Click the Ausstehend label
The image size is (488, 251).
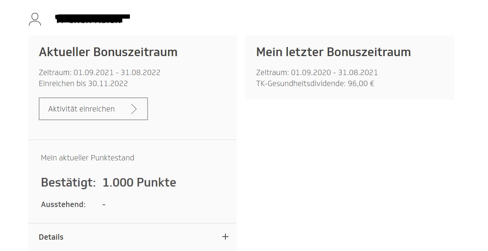tap(63, 204)
